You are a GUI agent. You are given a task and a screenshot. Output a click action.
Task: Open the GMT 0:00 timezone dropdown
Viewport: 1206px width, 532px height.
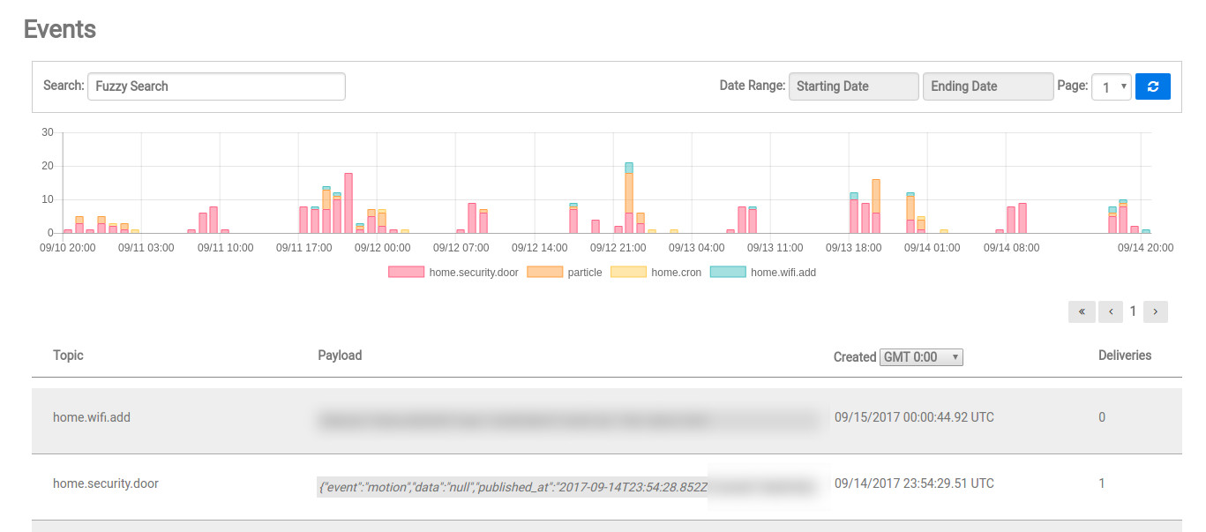pos(920,357)
